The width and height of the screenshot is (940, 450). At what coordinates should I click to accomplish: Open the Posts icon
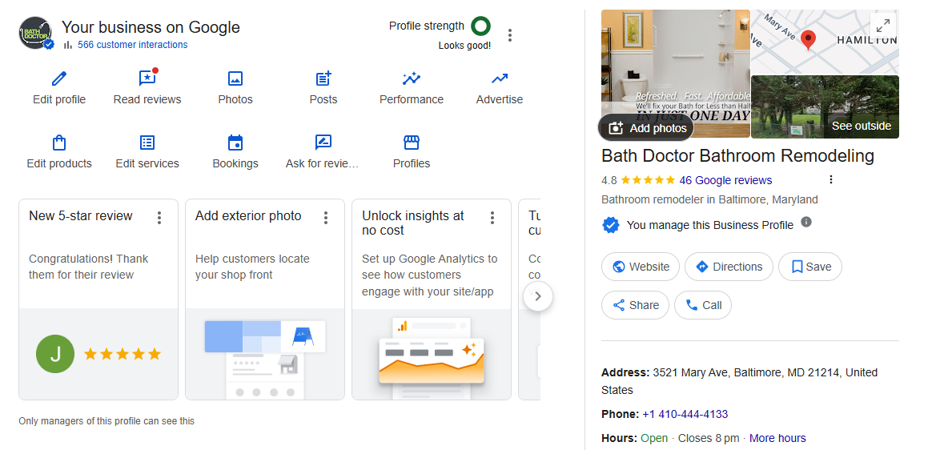pyautogui.click(x=323, y=78)
